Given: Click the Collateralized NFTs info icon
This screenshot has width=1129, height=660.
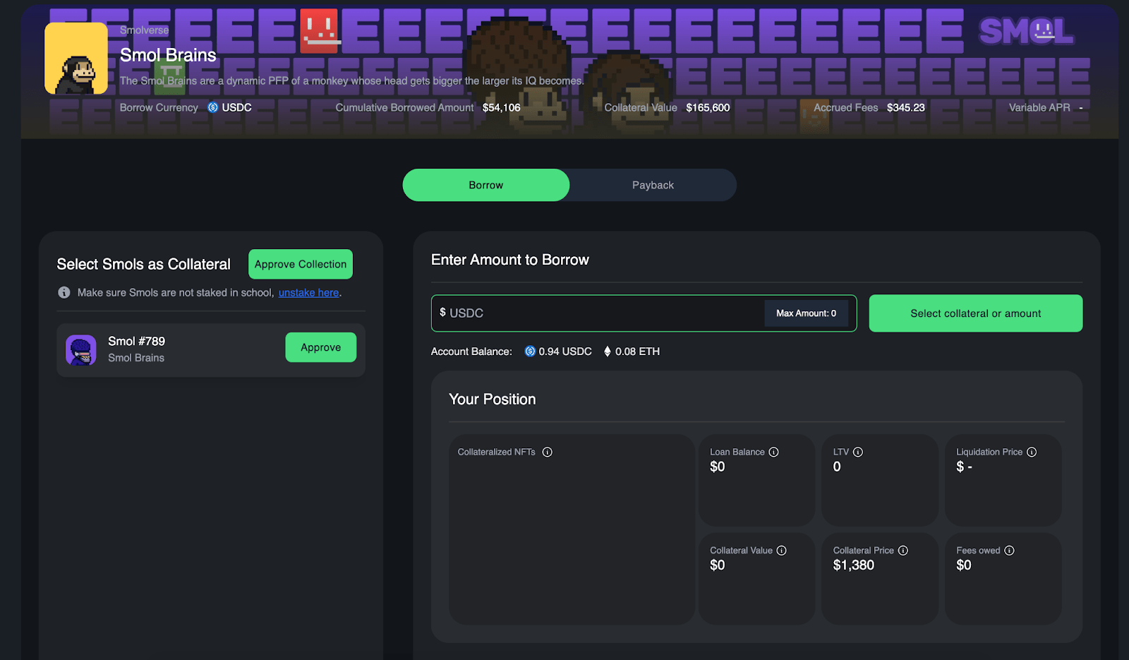Looking at the screenshot, I should [x=547, y=452].
